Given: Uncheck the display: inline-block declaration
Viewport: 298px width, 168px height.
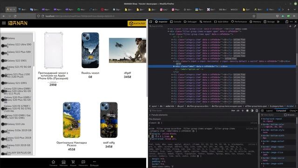Looking at the screenshot, I should pyautogui.click(x=150, y=134).
